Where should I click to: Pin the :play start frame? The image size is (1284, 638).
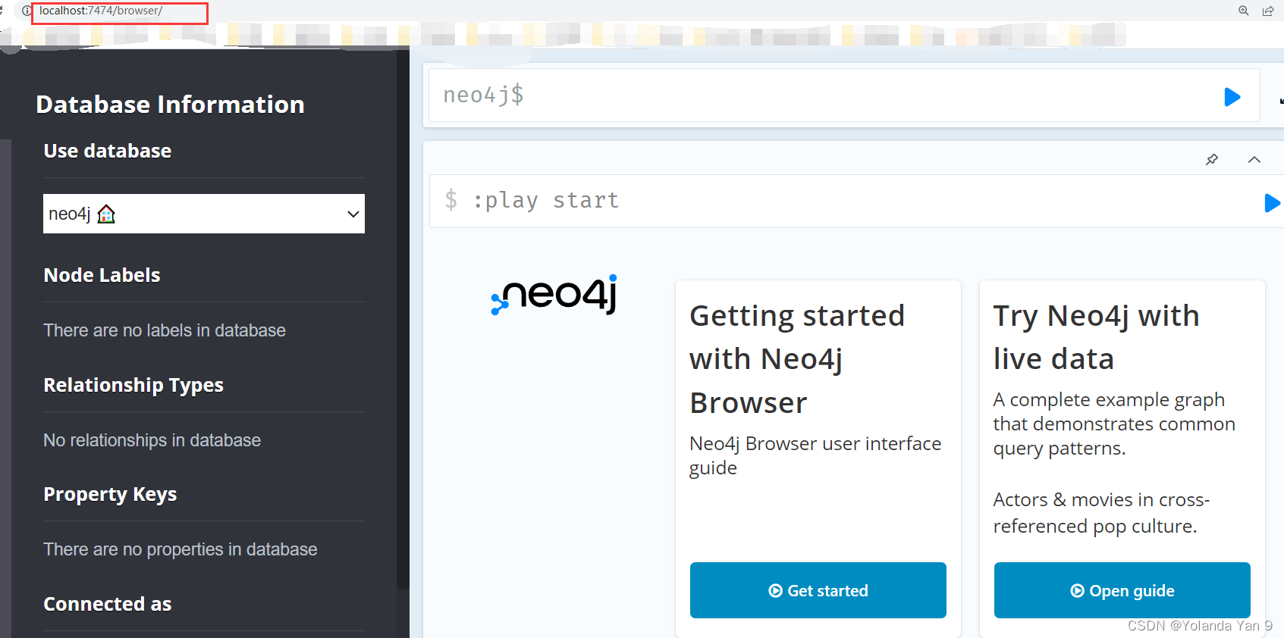(1212, 159)
